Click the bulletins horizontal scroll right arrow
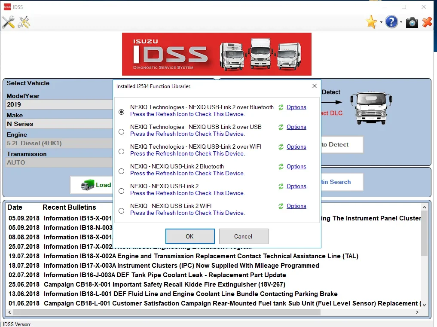 (x=417, y=312)
